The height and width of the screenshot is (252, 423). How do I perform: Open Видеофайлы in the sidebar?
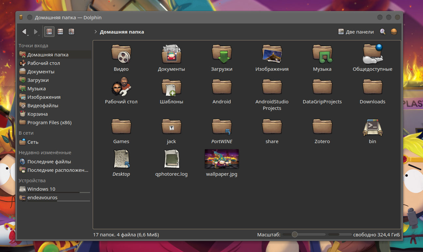tap(55, 106)
